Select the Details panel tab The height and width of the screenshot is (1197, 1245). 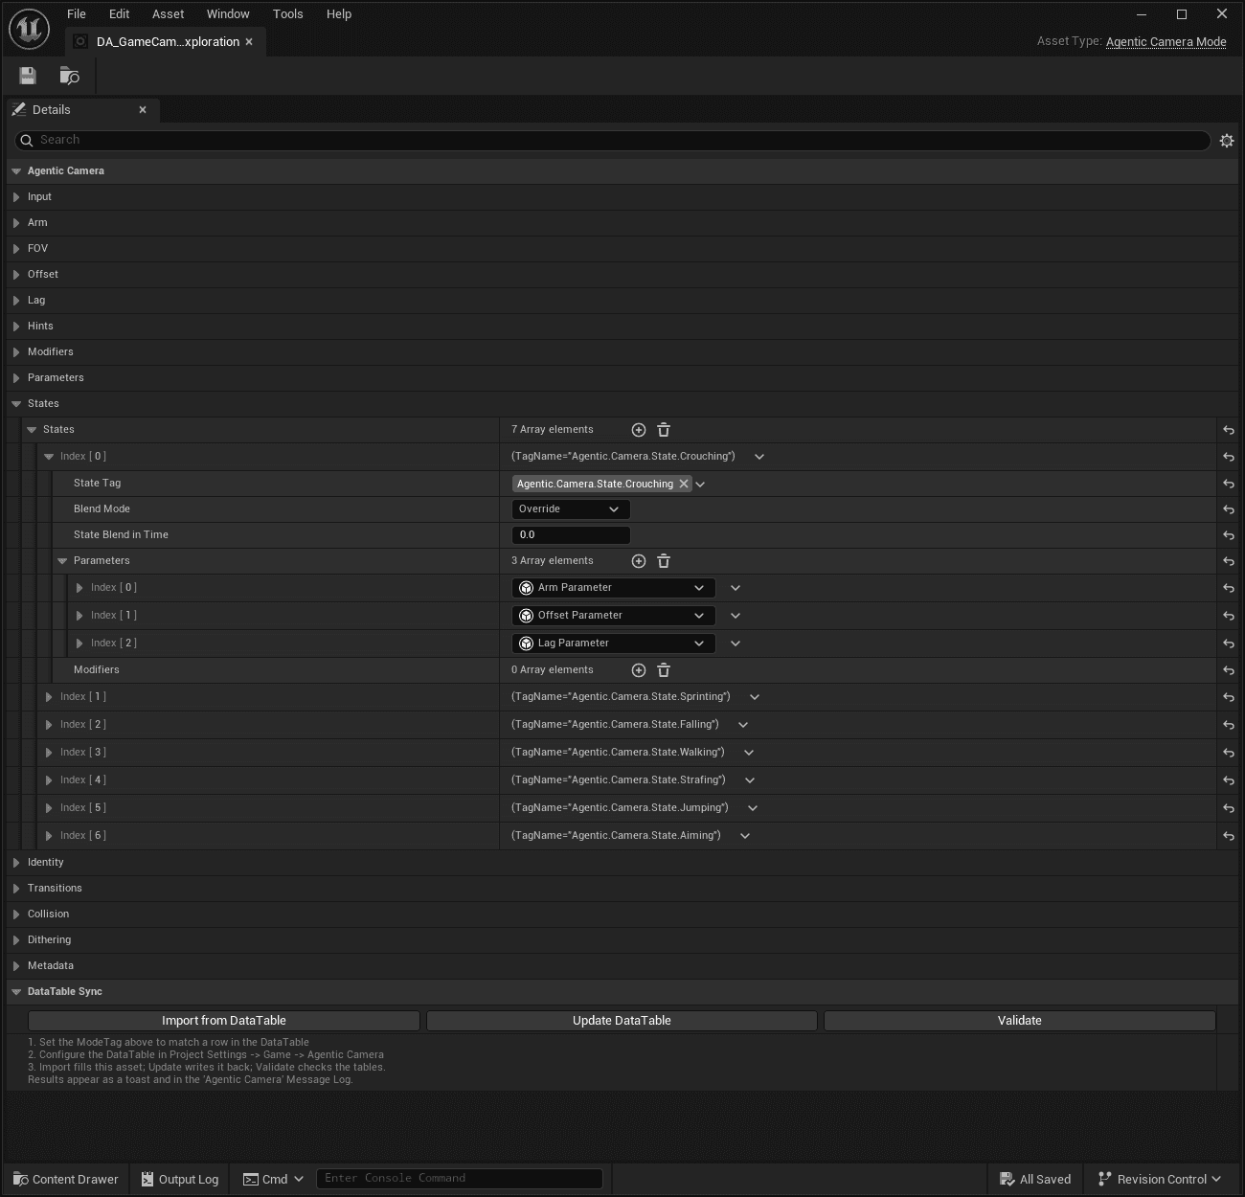(82, 110)
